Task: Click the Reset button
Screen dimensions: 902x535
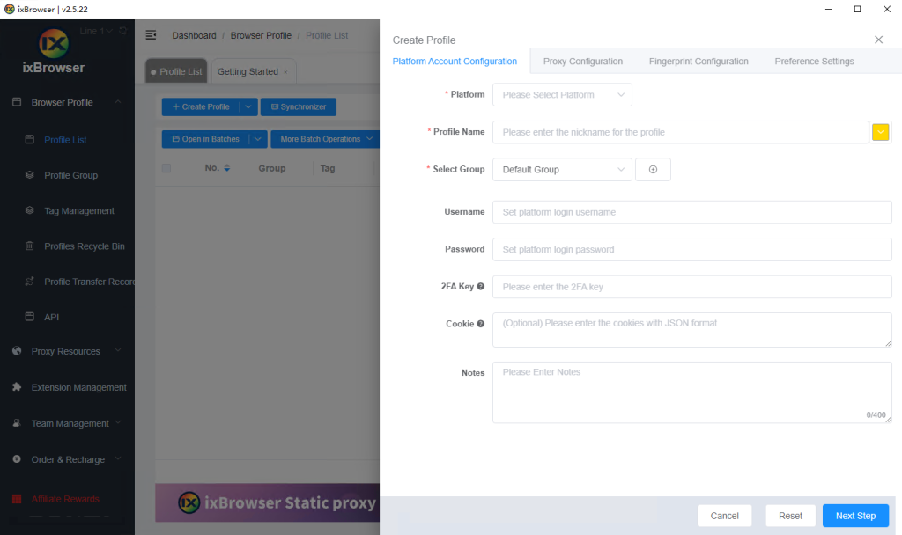Action: [790, 516]
